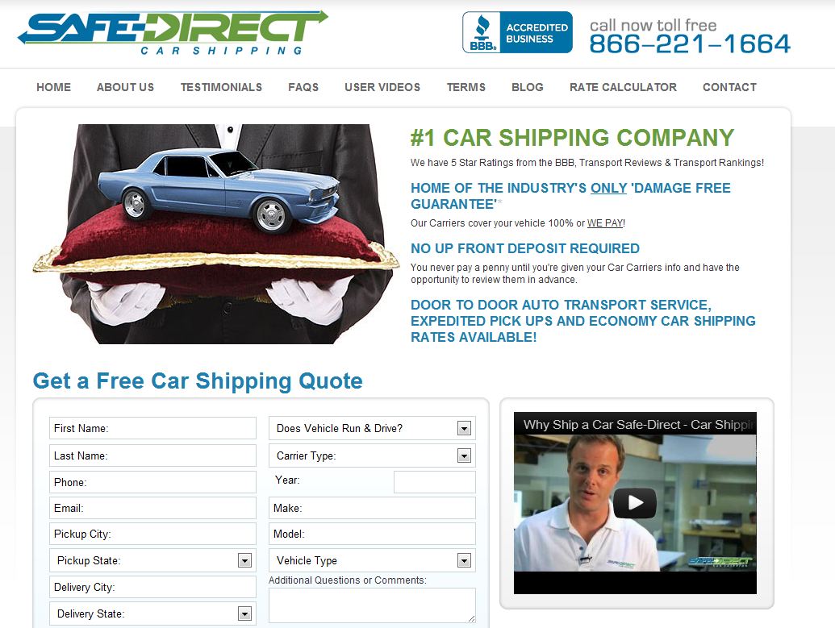Go to the Testimonials menu item

221,87
